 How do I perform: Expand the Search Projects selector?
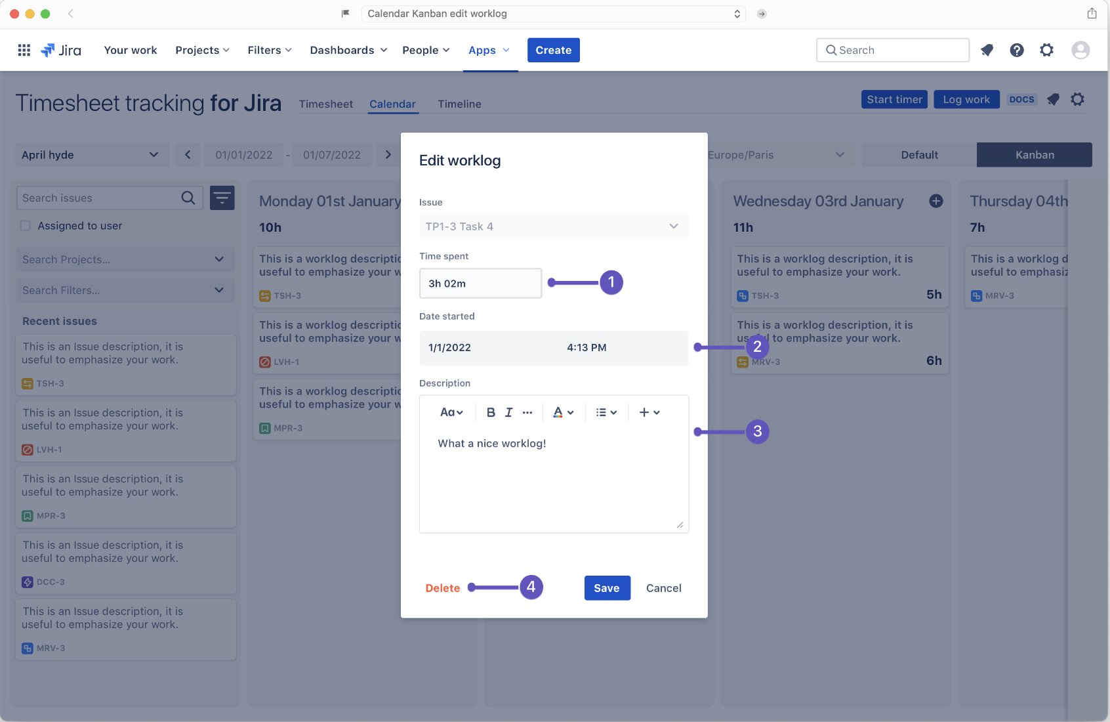pos(125,259)
